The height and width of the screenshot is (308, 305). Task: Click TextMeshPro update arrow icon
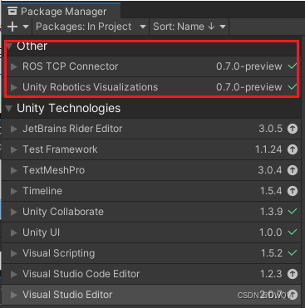[293, 170]
